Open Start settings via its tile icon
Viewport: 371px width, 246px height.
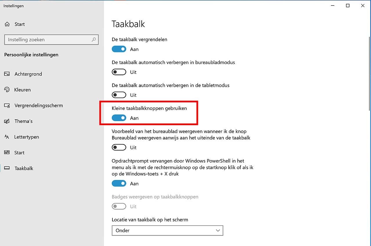(x=7, y=152)
